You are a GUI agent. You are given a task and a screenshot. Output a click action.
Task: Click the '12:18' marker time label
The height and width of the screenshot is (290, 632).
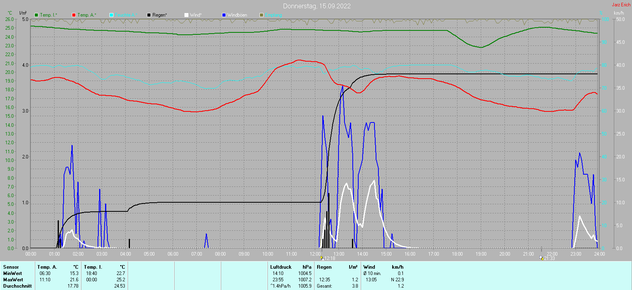(x=330, y=258)
